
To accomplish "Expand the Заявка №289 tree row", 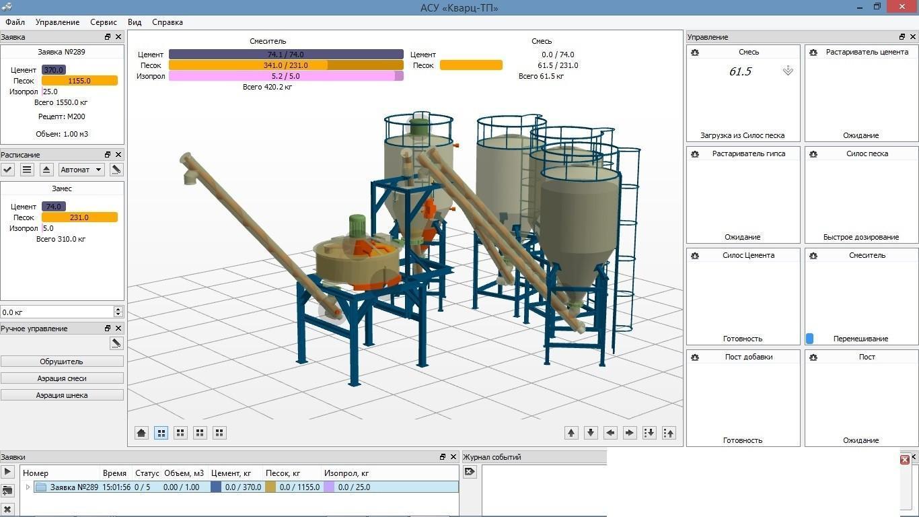I will 28,487.
